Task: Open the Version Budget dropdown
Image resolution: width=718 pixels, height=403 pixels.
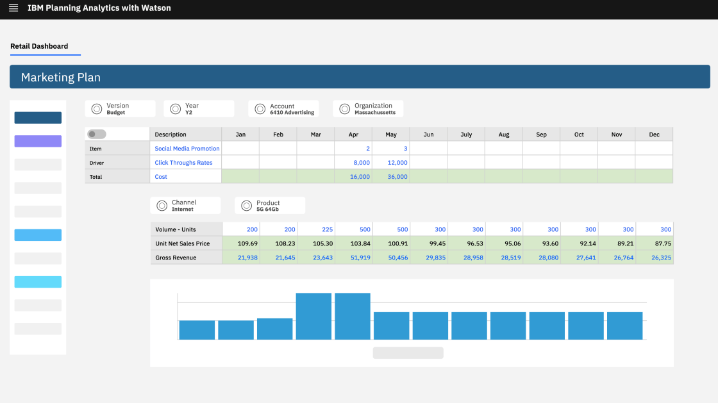Action: (121, 109)
